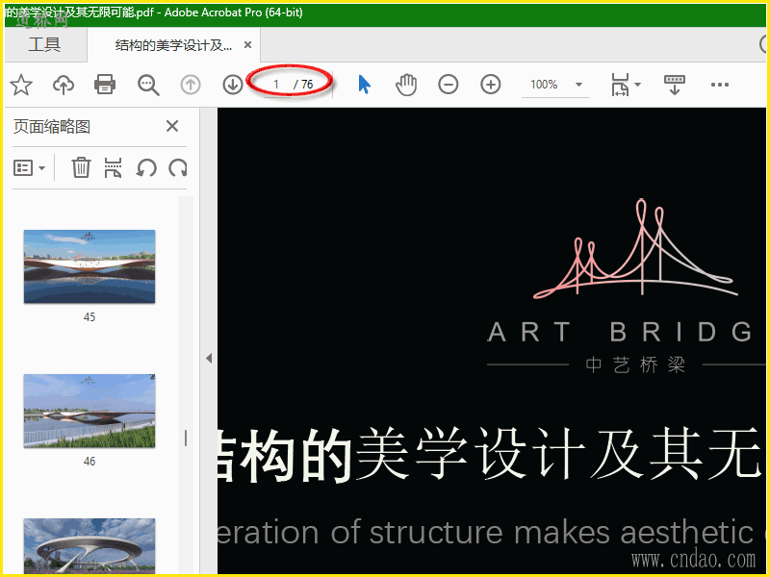Activate the selection arrow tool
Viewport: 770px width, 577px height.
(x=364, y=85)
